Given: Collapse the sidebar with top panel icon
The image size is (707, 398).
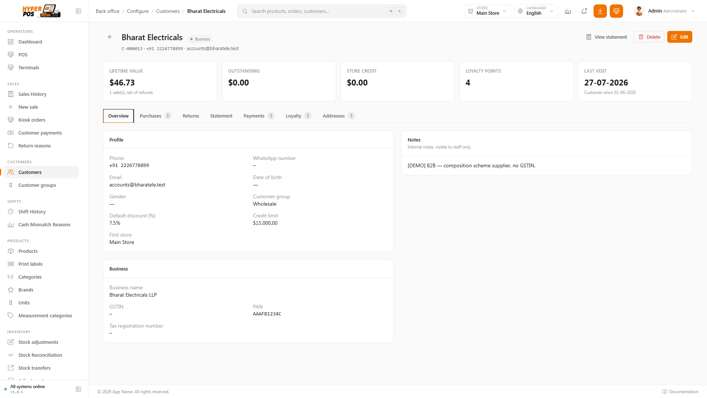Looking at the screenshot, I should 78,11.
